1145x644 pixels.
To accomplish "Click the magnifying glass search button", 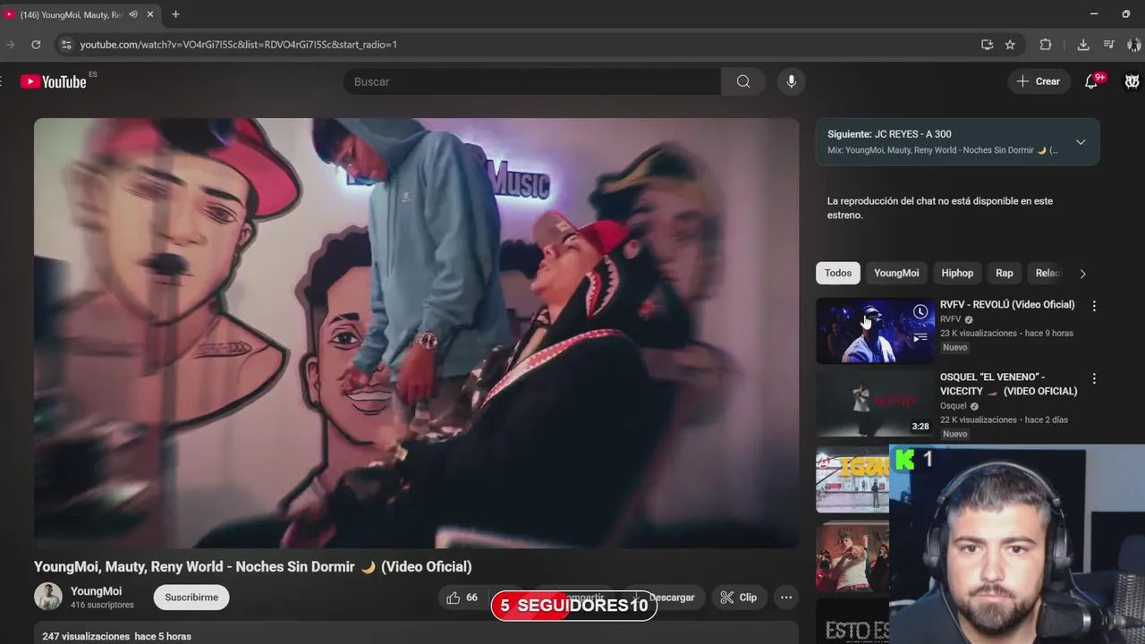I will pyautogui.click(x=743, y=81).
